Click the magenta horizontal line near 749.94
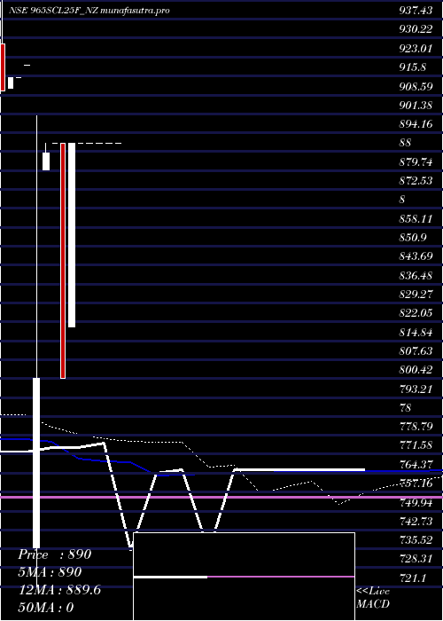Screen dimensions: 443x621 pyautogui.click(x=221, y=497)
